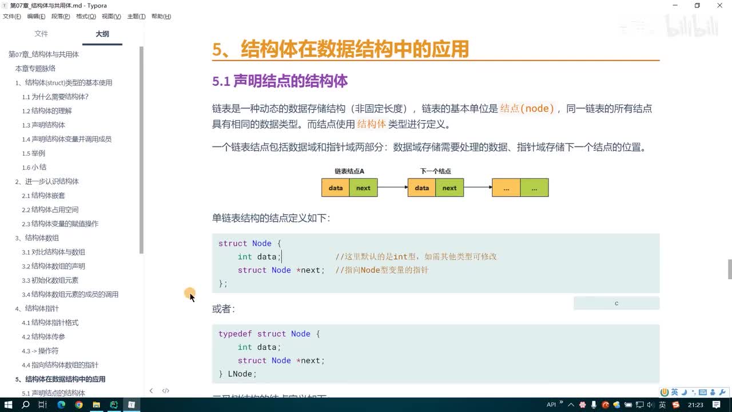Click the microphone tray icon
Image resolution: width=732 pixels, height=412 pixels.
point(594,405)
